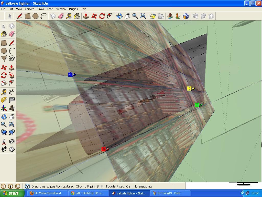The height and width of the screenshot is (197, 262).
Task: Activate the Push/Pull tool
Action: pos(12,68)
